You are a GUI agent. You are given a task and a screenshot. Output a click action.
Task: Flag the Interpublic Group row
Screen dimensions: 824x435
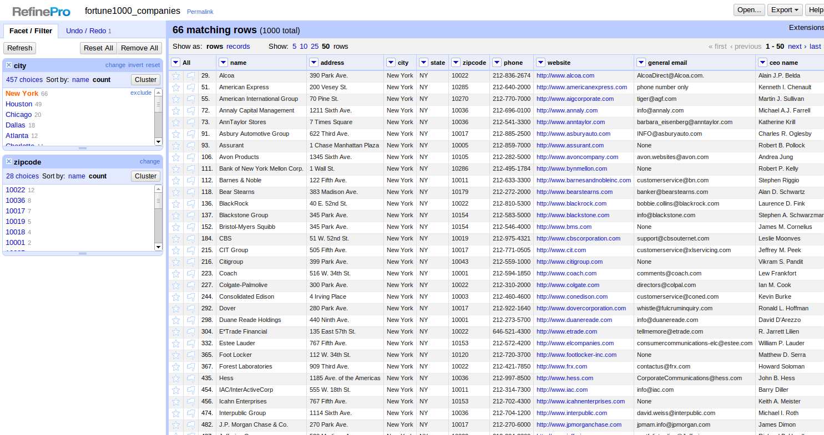(191, 413)
